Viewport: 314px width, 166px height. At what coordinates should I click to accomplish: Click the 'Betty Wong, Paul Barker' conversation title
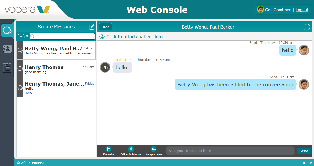(208, 27)
